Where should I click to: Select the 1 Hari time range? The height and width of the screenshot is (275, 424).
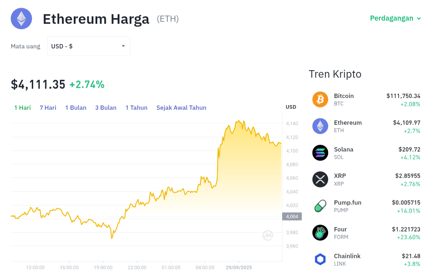click(x=22, y=108)
